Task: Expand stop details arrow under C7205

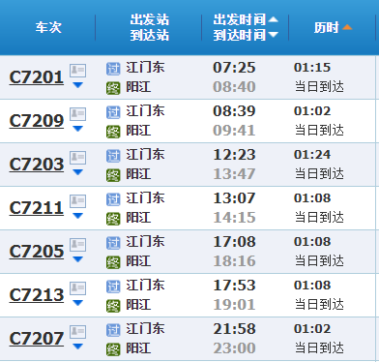Action: (x=77, y=259)
